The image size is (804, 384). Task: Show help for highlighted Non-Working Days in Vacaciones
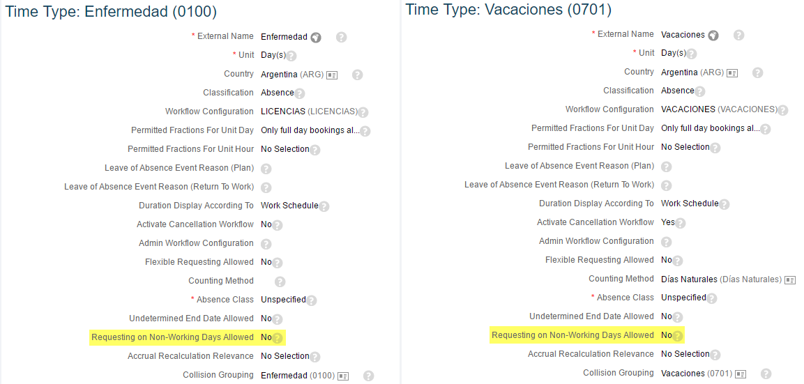point(677,336)
